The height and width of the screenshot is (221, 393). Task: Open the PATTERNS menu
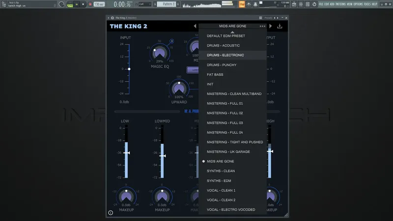pyautogui.click(x=340, y=4)
